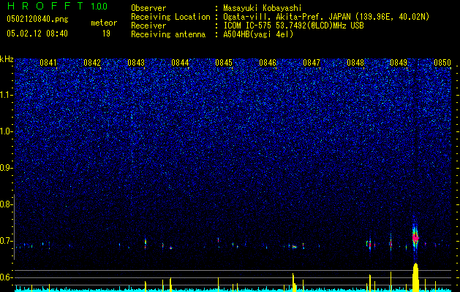Click the date stamp 05.02.12 08:40

tap(37, 34)
